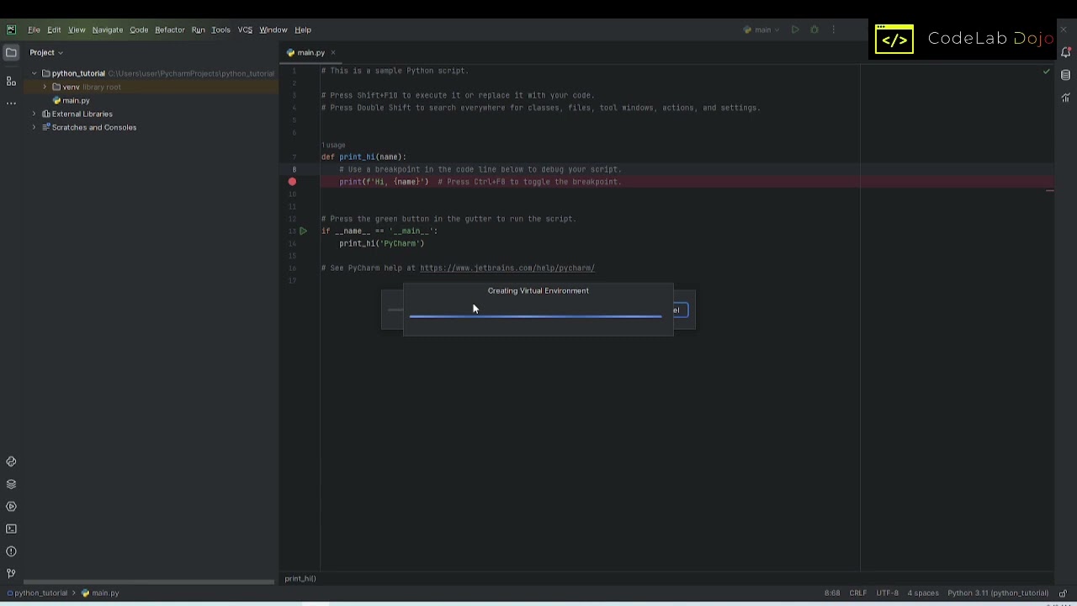Screen dimensions: 1077x606
Task: Open the jetbrains.com/help/pycharm link
Action: coord(507,268)
